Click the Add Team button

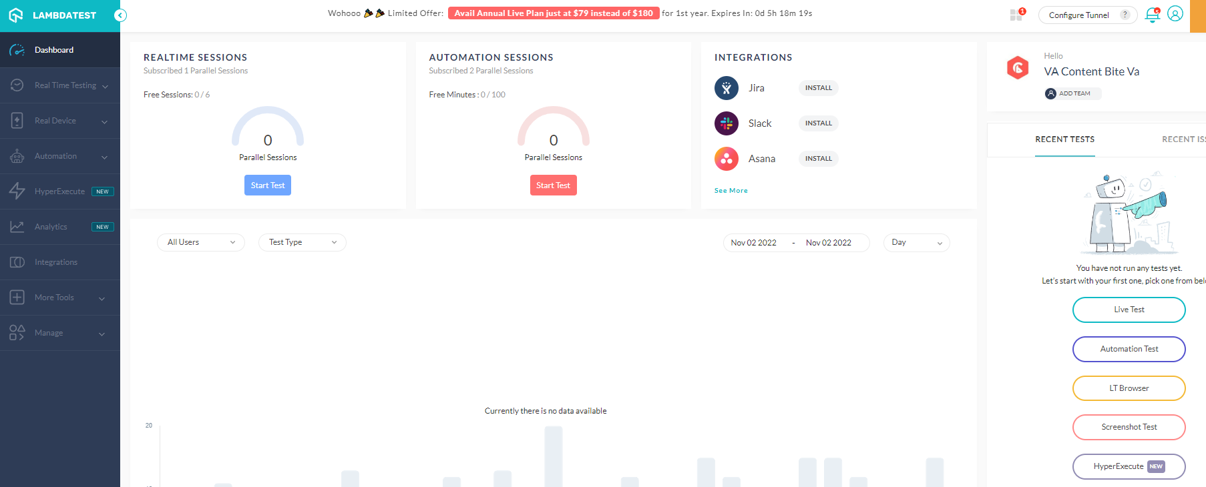pos(1073,93)
